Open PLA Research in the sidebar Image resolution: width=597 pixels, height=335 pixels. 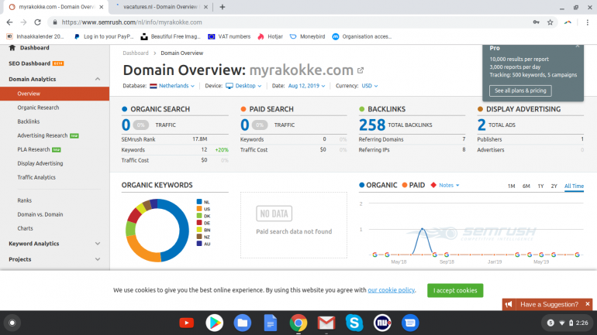33,149
